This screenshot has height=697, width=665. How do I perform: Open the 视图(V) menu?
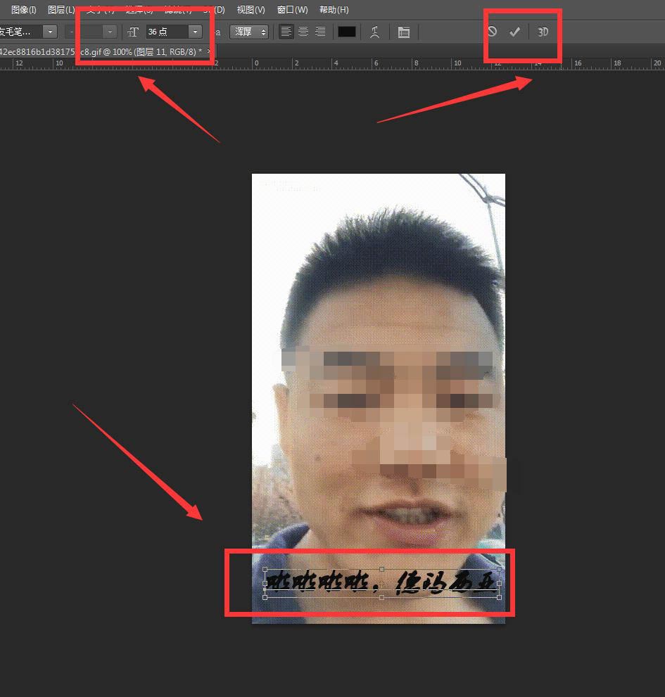click(x=251, y=10)
